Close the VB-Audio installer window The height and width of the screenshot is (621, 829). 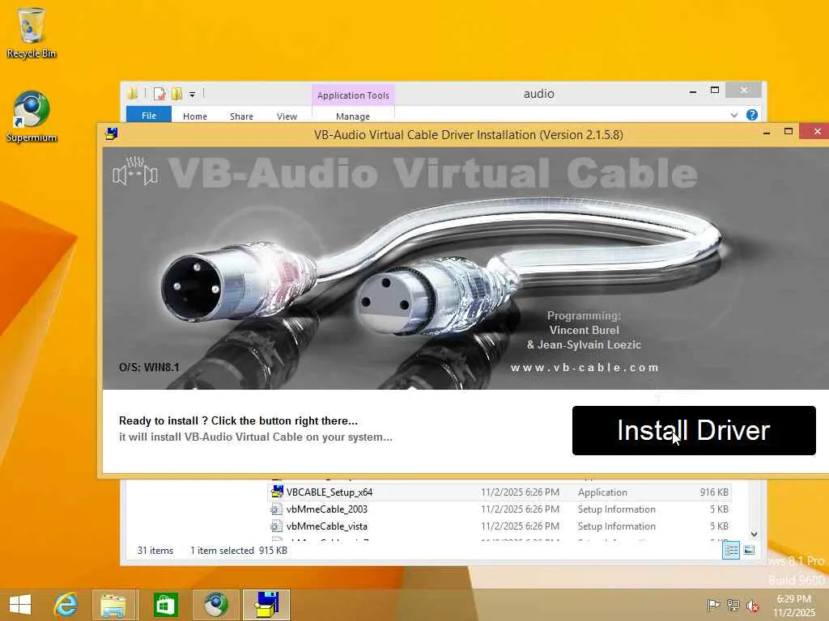click(818, 132)
